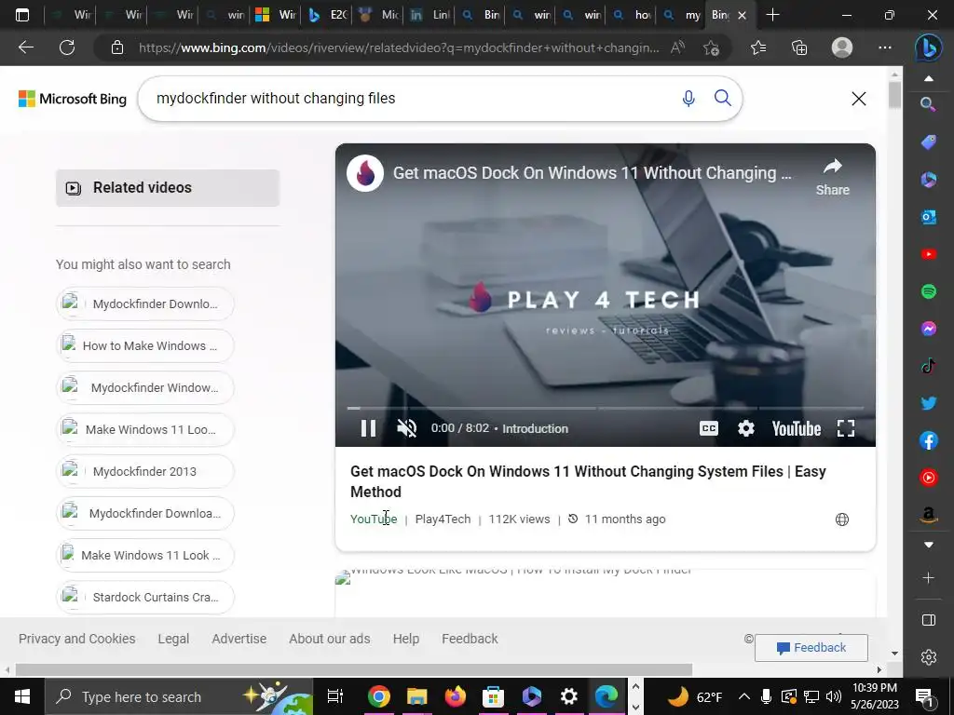Image resolution: width=954 pixels, height=715 pixels.
Task: Open the TikTok icon in sidebar
Action: 929,366
